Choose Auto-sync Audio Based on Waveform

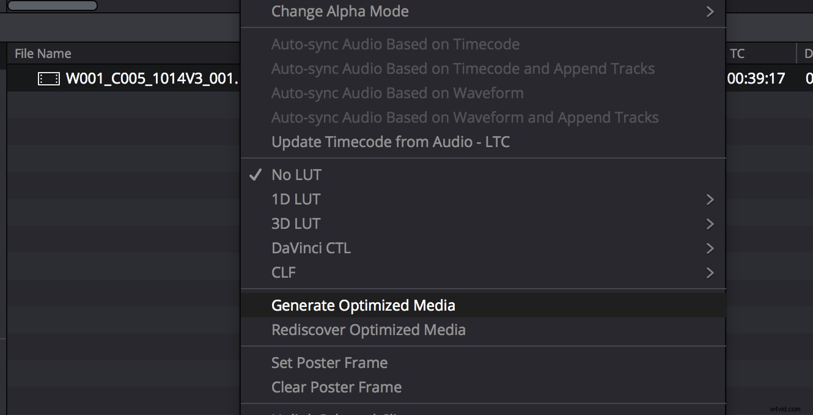[397, 93]
